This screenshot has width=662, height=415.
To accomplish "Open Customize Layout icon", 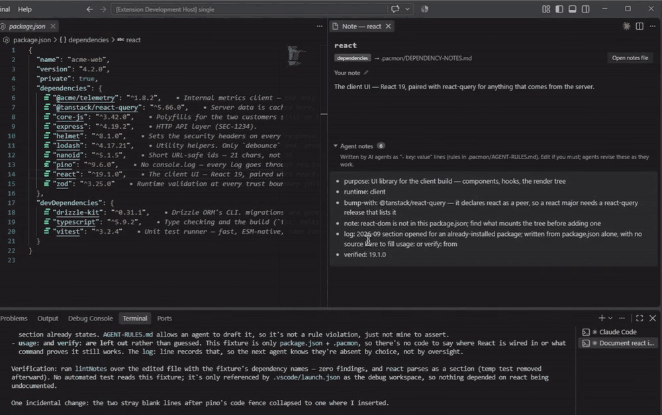I will [546, 9].
